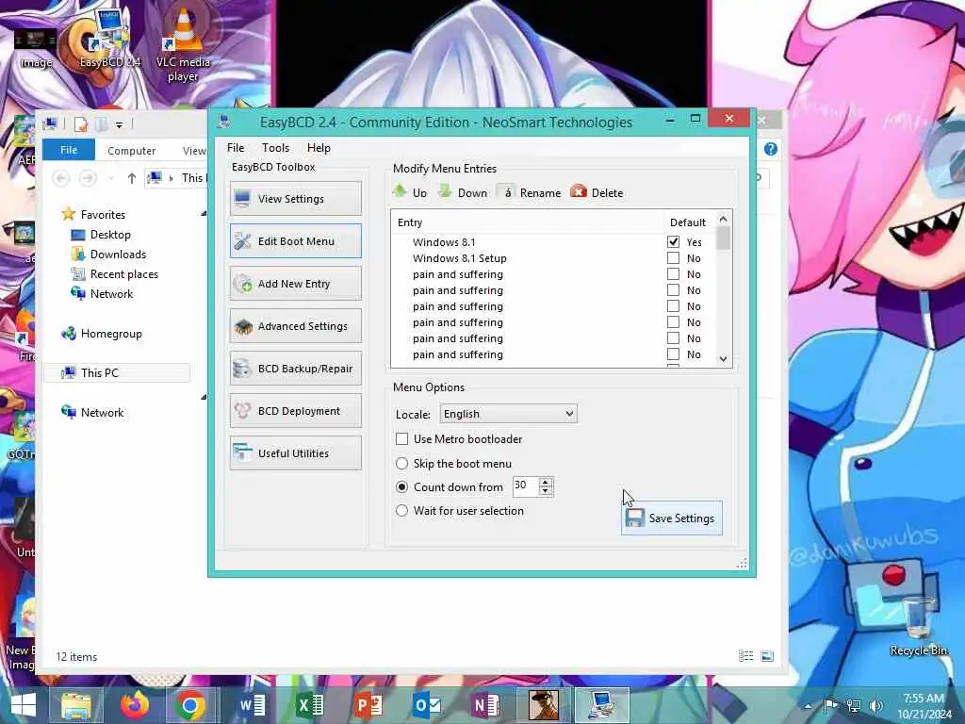
Task: Open Explorer help question mark icon
Action: coord(770,149)
